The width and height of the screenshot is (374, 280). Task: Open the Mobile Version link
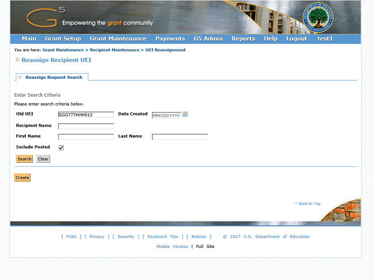coord(172,246)
